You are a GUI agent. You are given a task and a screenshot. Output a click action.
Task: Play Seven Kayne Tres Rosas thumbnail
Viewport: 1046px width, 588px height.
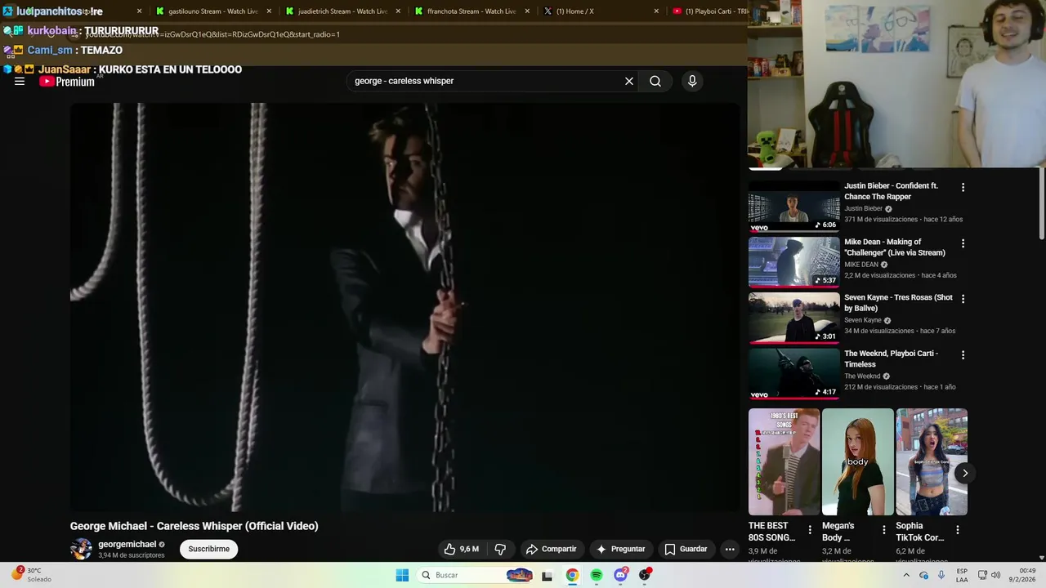794,318
